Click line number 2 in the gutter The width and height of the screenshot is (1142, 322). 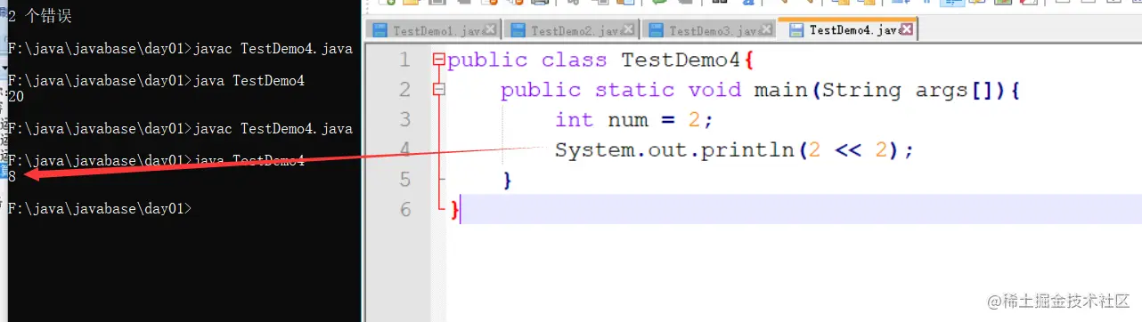pos(404,90)
